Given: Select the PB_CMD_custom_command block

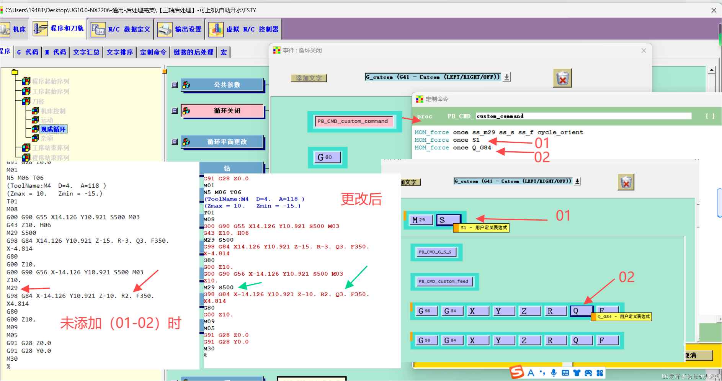Looking at the screenshot, I should click(354, 121).
